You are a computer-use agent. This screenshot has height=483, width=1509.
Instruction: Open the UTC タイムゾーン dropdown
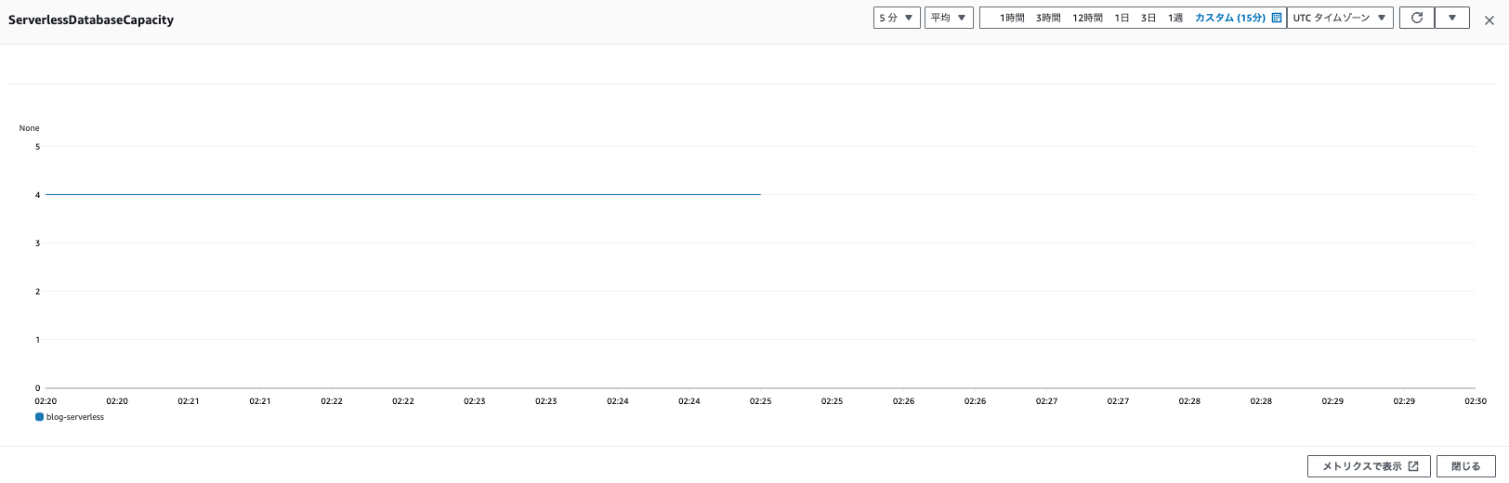pyautogui.click(x=1339, y=18)
